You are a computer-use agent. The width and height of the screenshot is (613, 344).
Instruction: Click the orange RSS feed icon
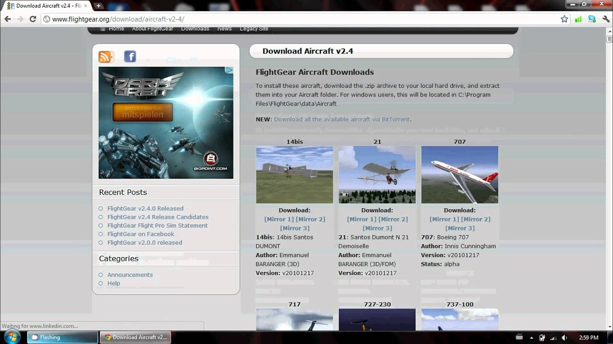(105, 57)
